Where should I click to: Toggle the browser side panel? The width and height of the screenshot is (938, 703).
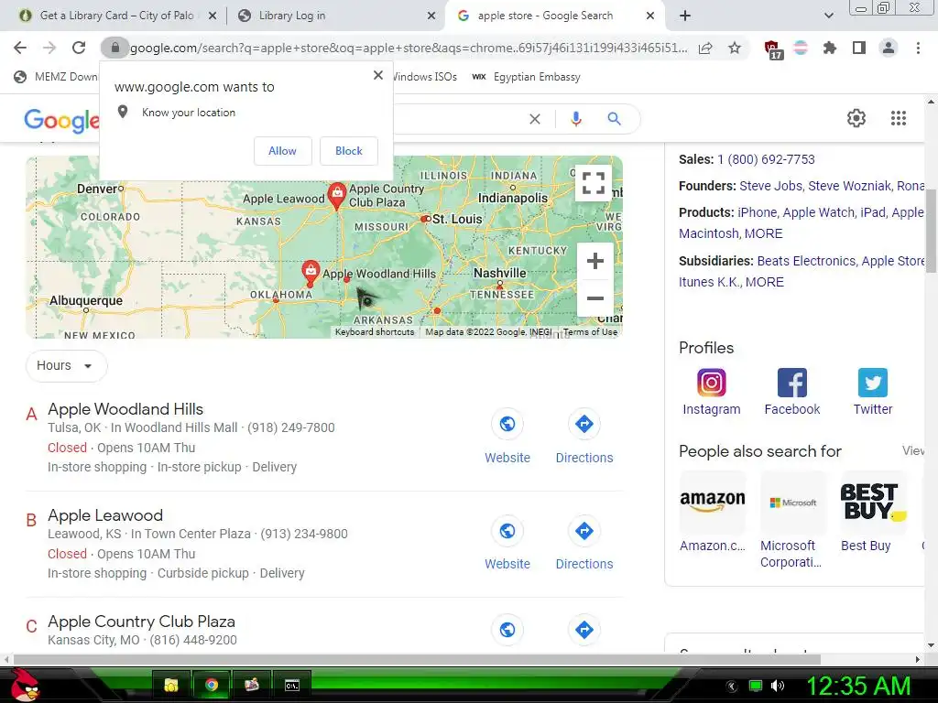(x=859, y=48)
